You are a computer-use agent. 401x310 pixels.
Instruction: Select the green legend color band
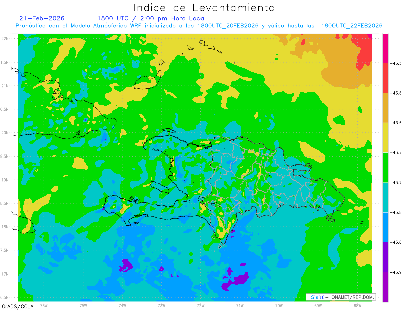[385, 167]
